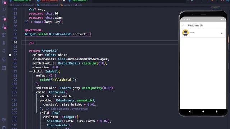Click the debug stop square icon
The image size is (230, 129).
(222, 1)
